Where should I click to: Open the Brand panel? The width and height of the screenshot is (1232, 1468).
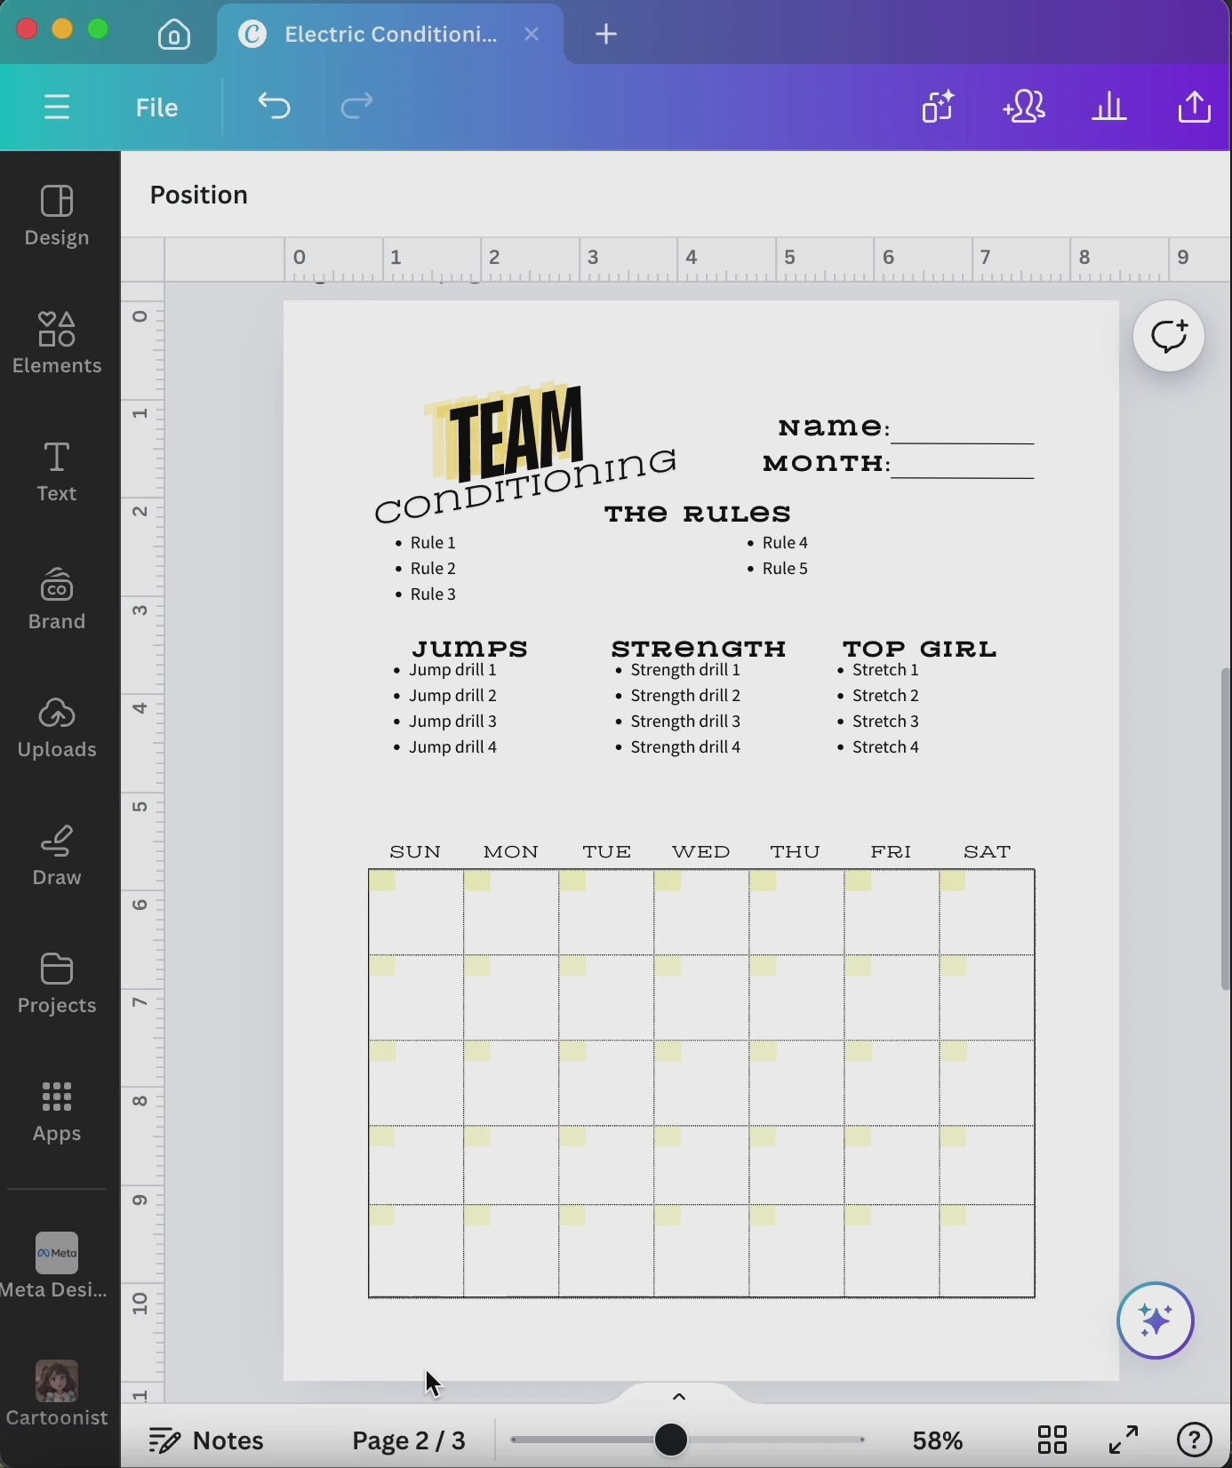[x=57, y=600]
